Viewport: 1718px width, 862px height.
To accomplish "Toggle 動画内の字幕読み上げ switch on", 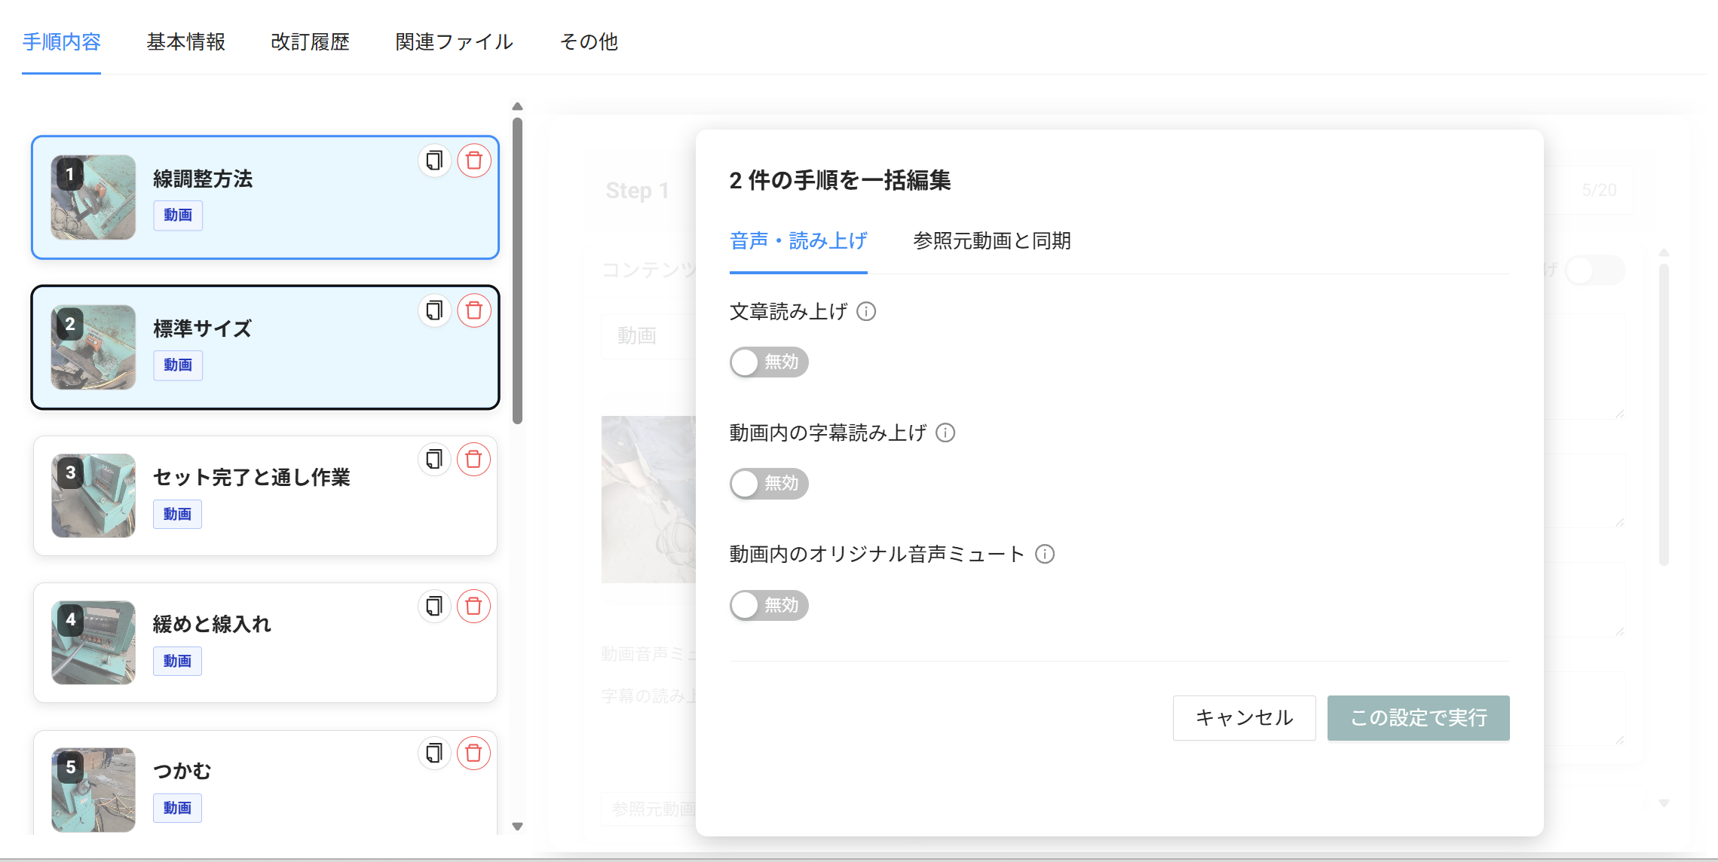I will [x=768, y=483].
